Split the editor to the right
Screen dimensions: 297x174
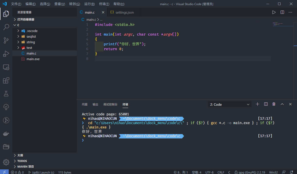(x=282, y=12)
